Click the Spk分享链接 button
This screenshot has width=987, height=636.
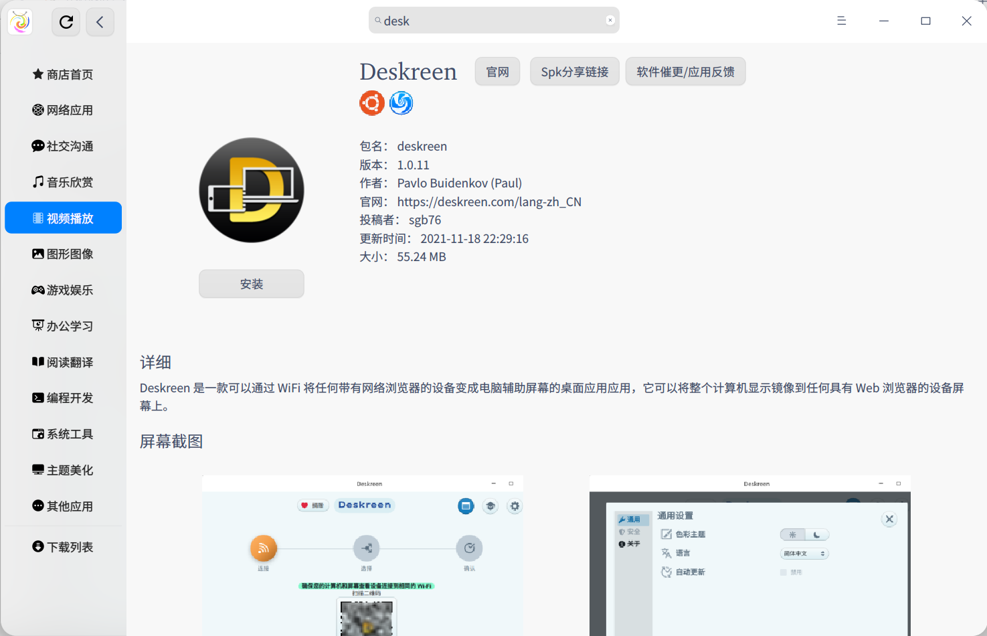pyautogui.click(x=575, y=72)
